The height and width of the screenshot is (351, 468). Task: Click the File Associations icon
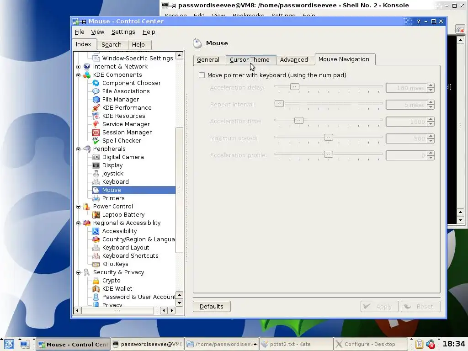(96, 91)
